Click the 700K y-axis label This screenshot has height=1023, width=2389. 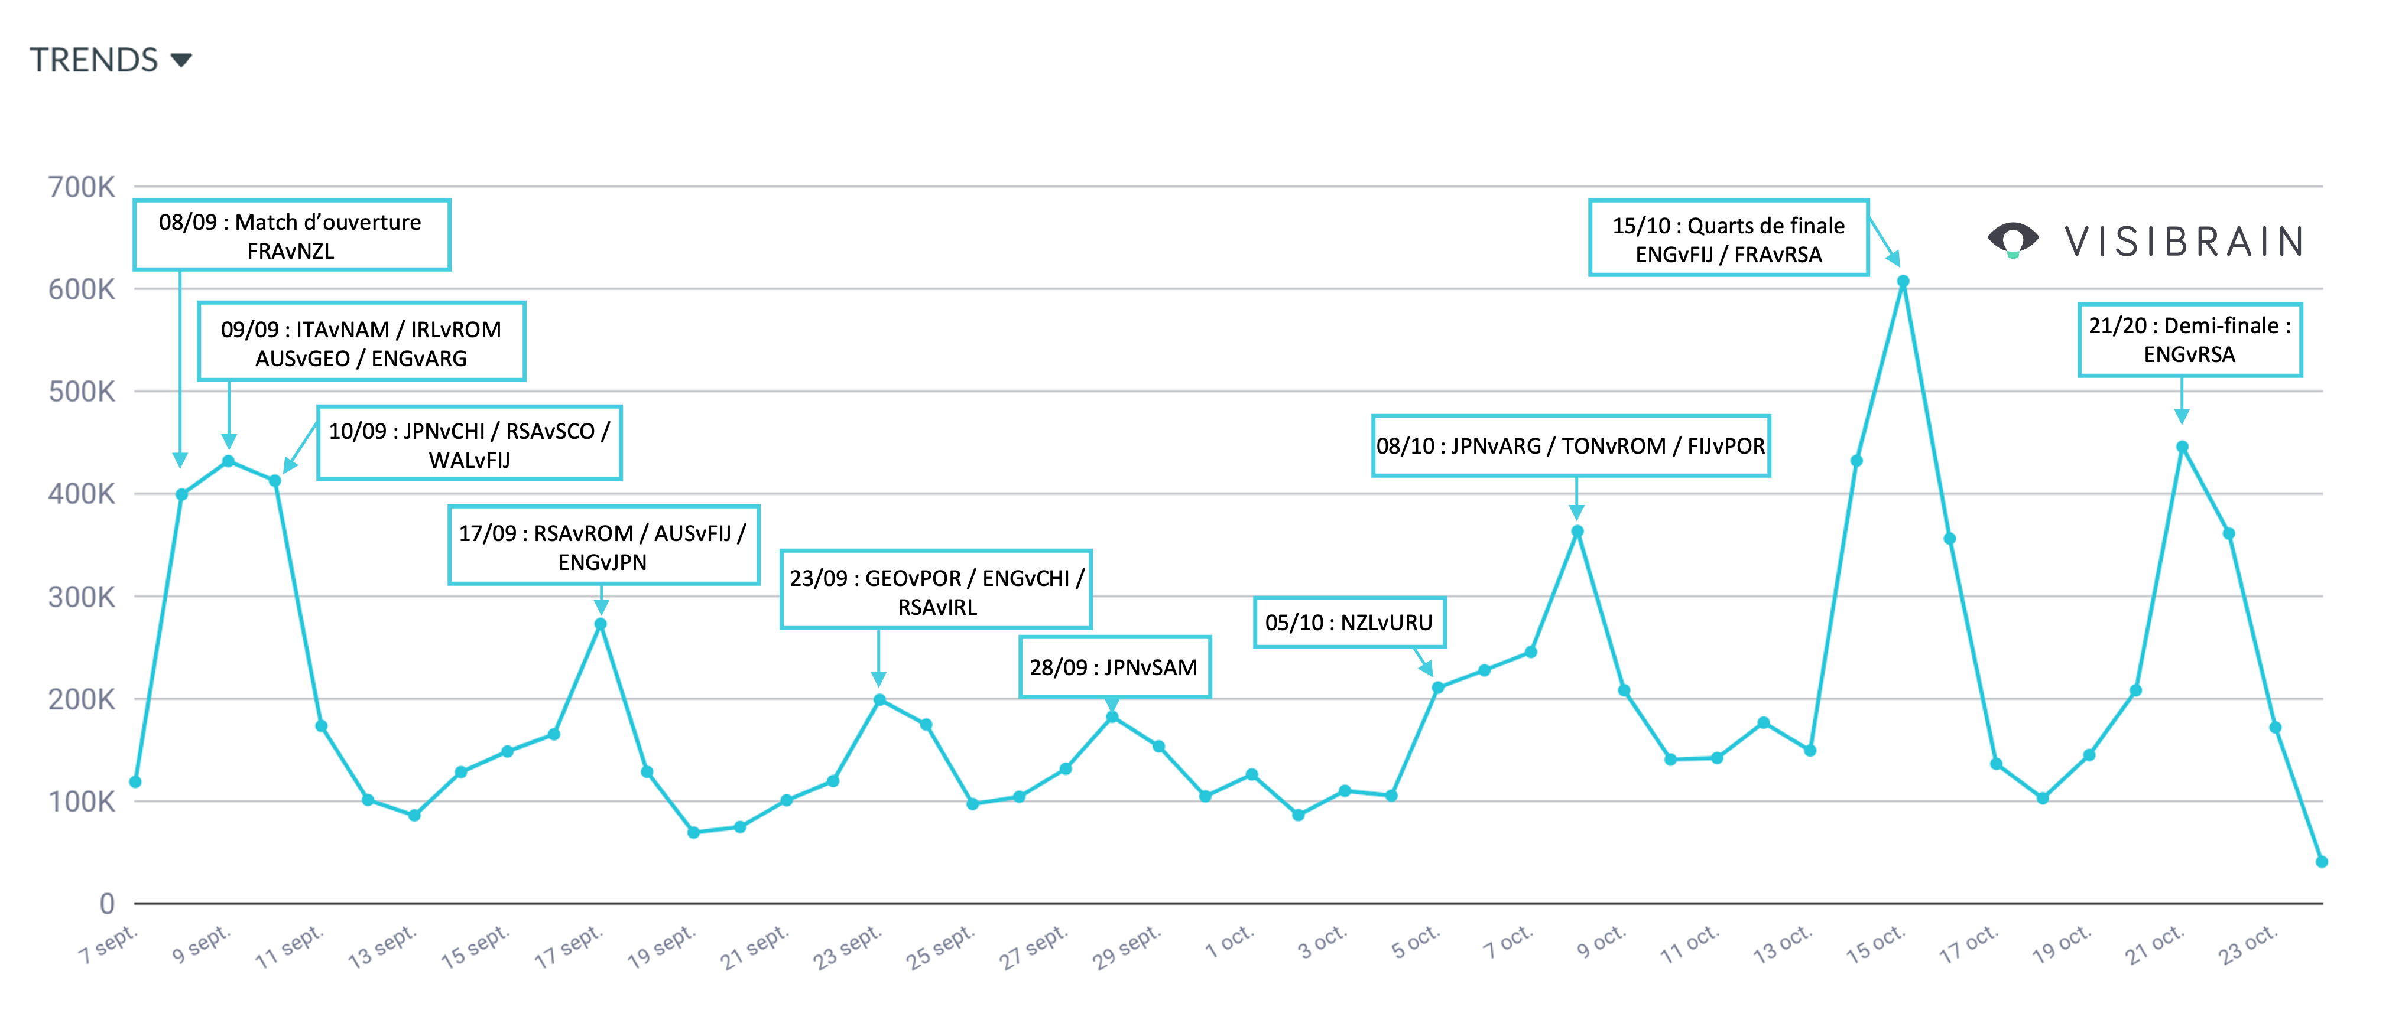(82, 187)
